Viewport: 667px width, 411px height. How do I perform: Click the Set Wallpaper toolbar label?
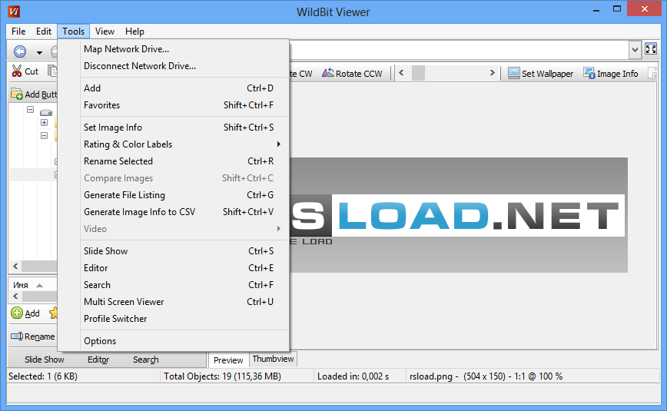click(x=547, y=74)
